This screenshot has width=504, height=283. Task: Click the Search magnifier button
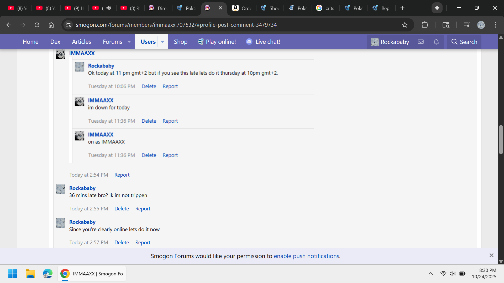click(464, 42)
